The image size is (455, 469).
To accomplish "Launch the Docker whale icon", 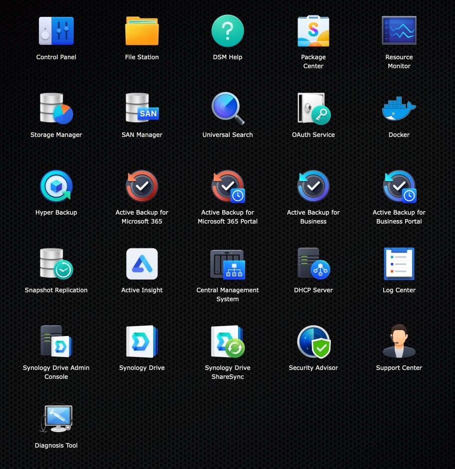I will [x=399, y=108].
